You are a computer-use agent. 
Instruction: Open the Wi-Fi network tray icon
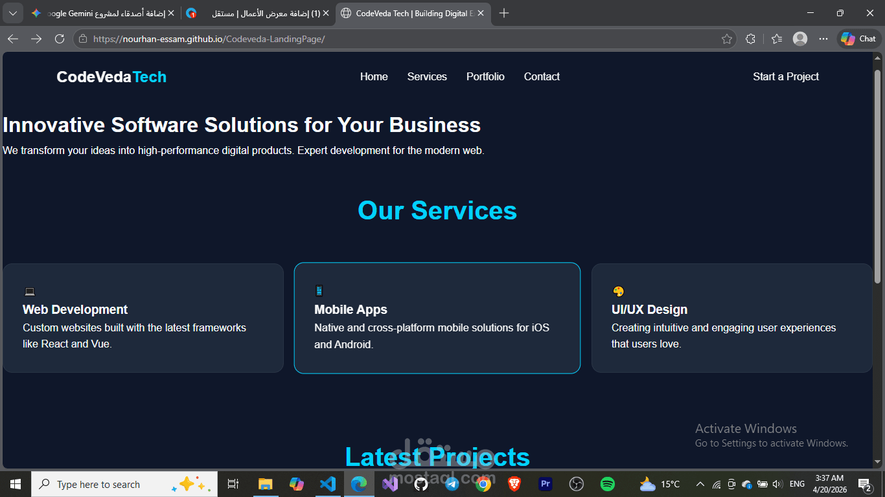click(x=717, y=484)
